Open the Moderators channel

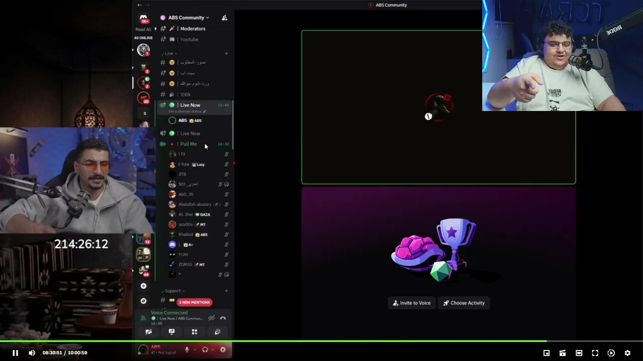pyautogui.click(x=193, y=29)
